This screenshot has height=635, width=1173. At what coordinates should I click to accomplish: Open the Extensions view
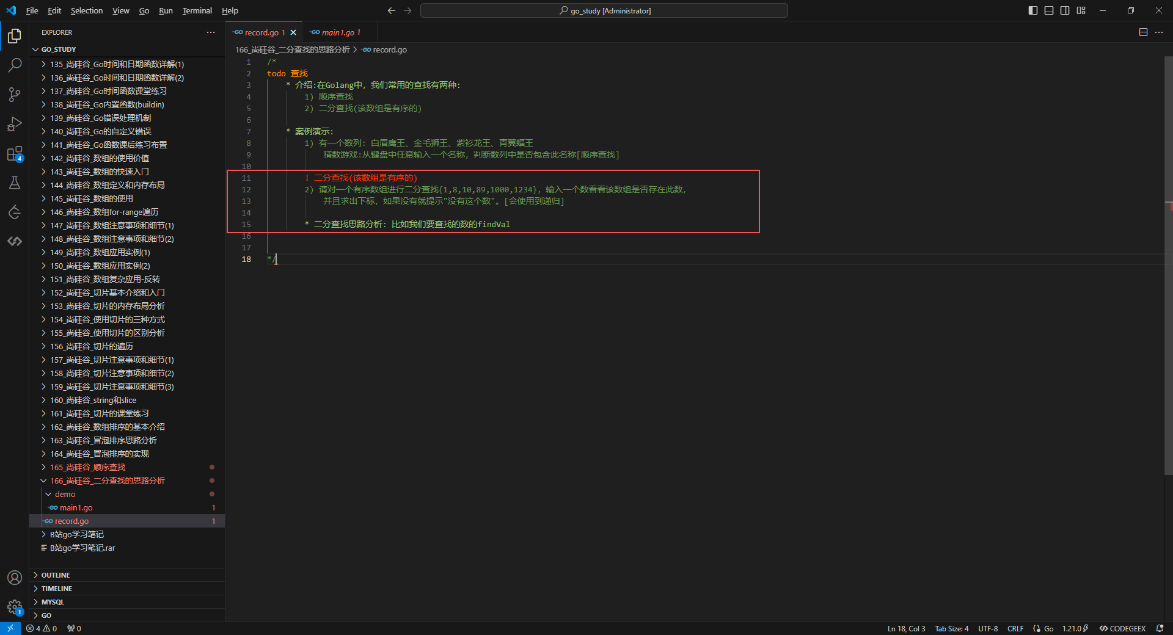15,153
